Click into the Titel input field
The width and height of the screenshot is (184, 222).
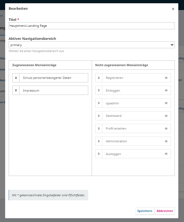point(91,26)
